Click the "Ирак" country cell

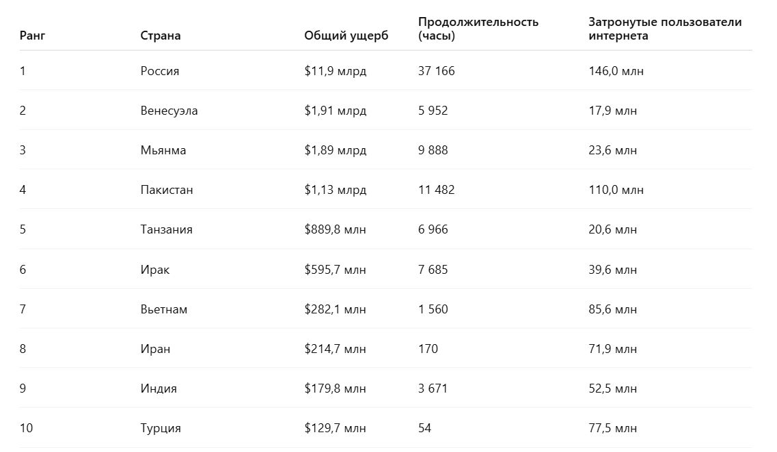(155, 270)
